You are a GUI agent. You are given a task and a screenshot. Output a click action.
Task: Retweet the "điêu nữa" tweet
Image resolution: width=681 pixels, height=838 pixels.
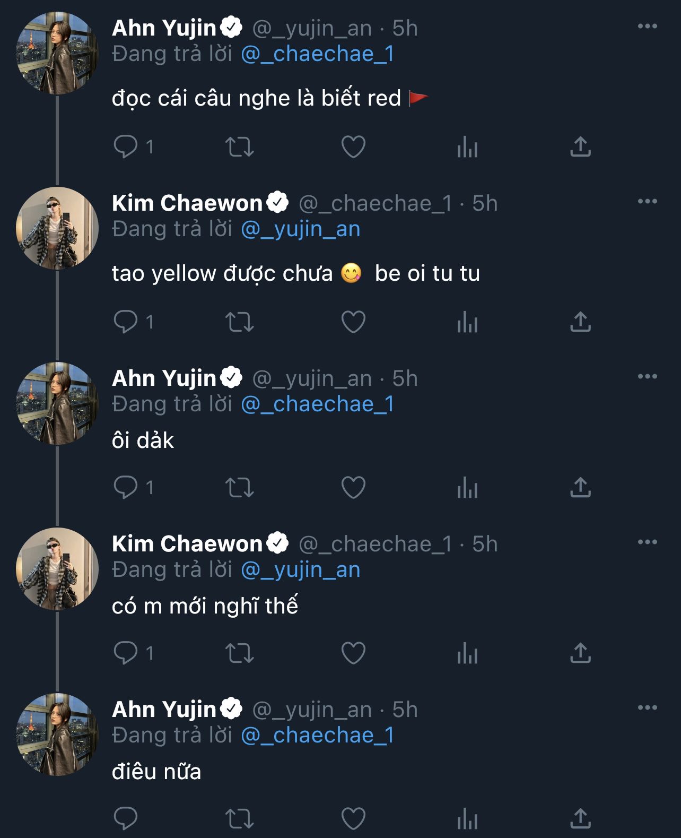click(240, 818)
